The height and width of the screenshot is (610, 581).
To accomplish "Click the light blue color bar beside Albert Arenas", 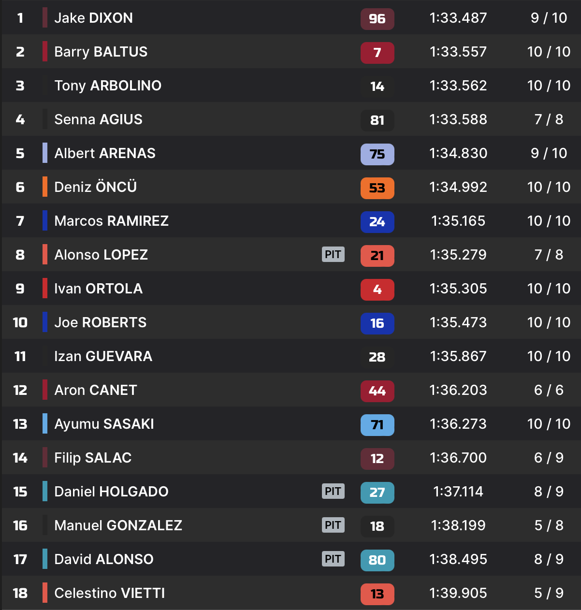I will [x=45, y=153].
